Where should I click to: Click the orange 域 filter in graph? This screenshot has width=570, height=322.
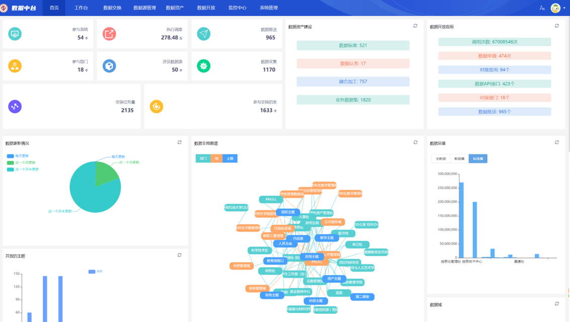[217, 158]
